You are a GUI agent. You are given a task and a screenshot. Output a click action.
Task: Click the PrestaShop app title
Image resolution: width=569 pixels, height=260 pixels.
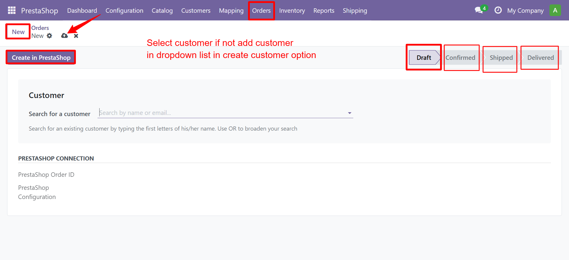coord(39,11)
